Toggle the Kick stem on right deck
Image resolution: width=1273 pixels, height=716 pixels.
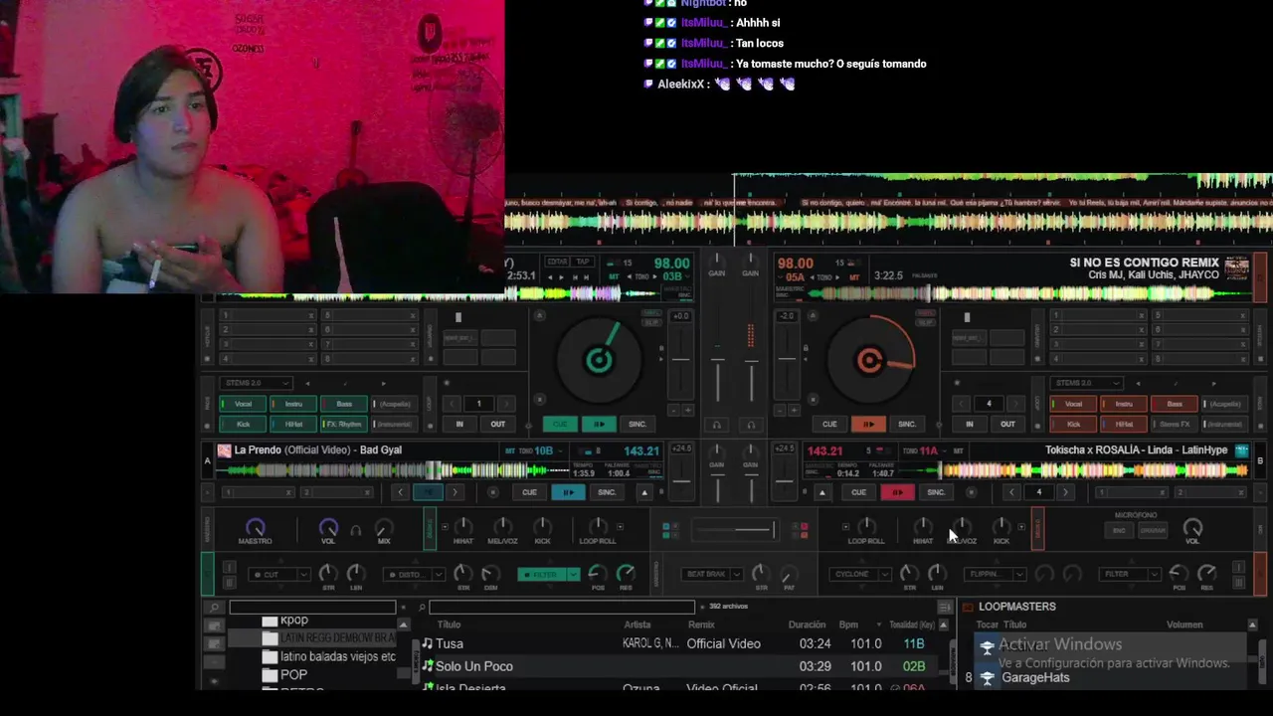1074,424
